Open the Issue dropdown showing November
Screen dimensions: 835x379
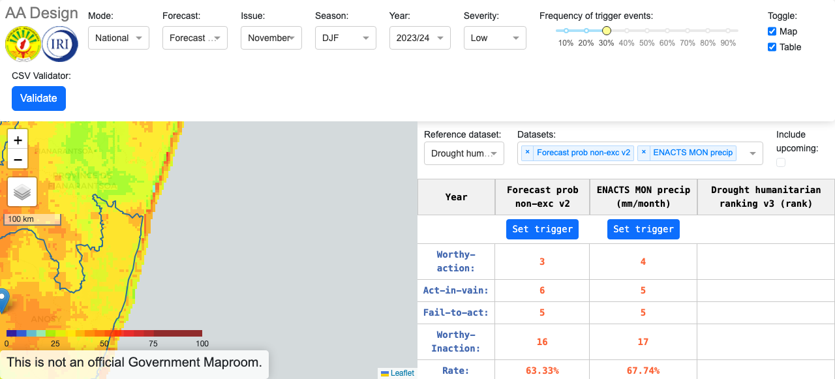coord(271,38)
